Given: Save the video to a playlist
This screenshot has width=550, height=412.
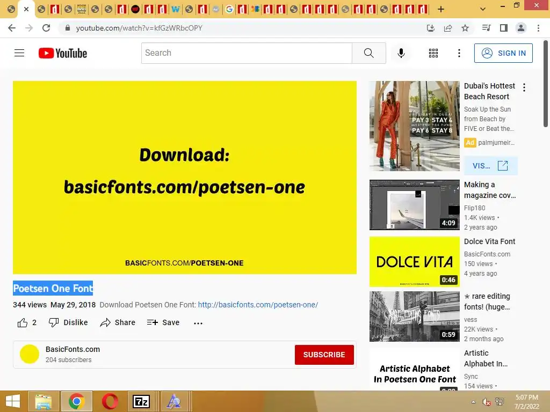Looking at the screenshot, I should click(163, 322).
